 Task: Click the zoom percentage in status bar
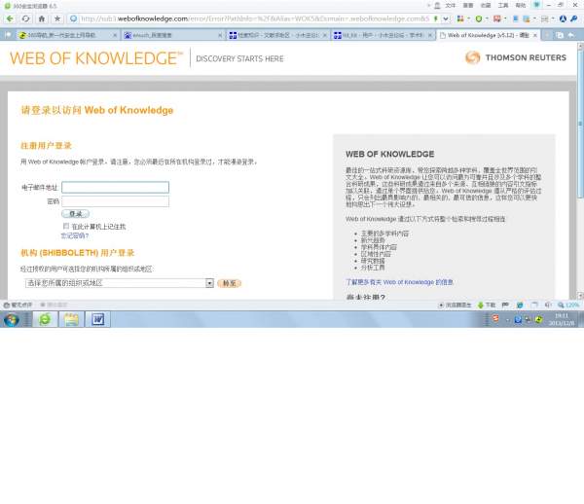(572, 305)
